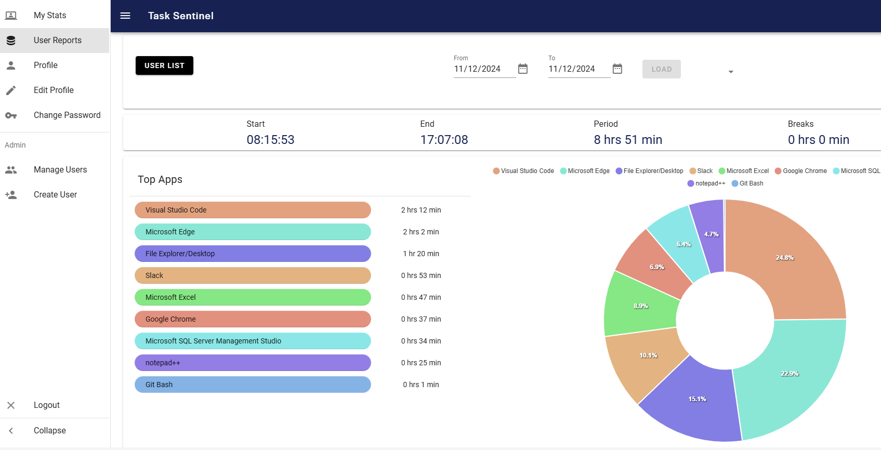The image size is (881, 450).
Task: Click the Edit Profile pencil icon
Action: click(11, 90)
